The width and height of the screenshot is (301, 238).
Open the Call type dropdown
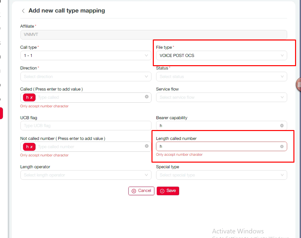pos(86,56)
